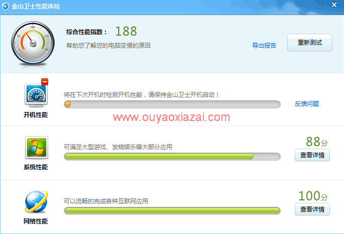Screen dimensions: 344x234
Task: View details for system performance score
Action: pos(312,155)
